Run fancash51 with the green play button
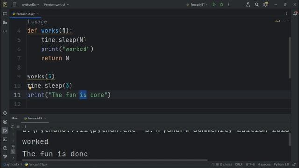Viewport: 299px width, 168px height. pyautogui.click(x=214, y=4)
